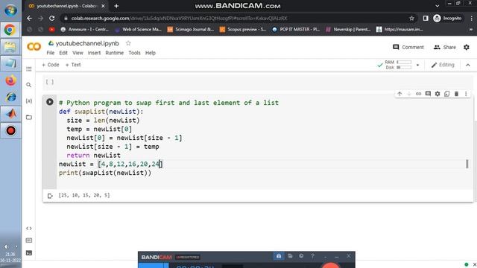Open Windows Start button
The width and height of the screenshot is (477, 268).
coord(10,10)
